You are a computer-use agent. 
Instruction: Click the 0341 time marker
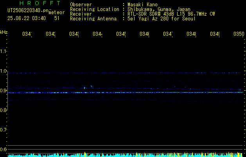click(x=27, y=34)
